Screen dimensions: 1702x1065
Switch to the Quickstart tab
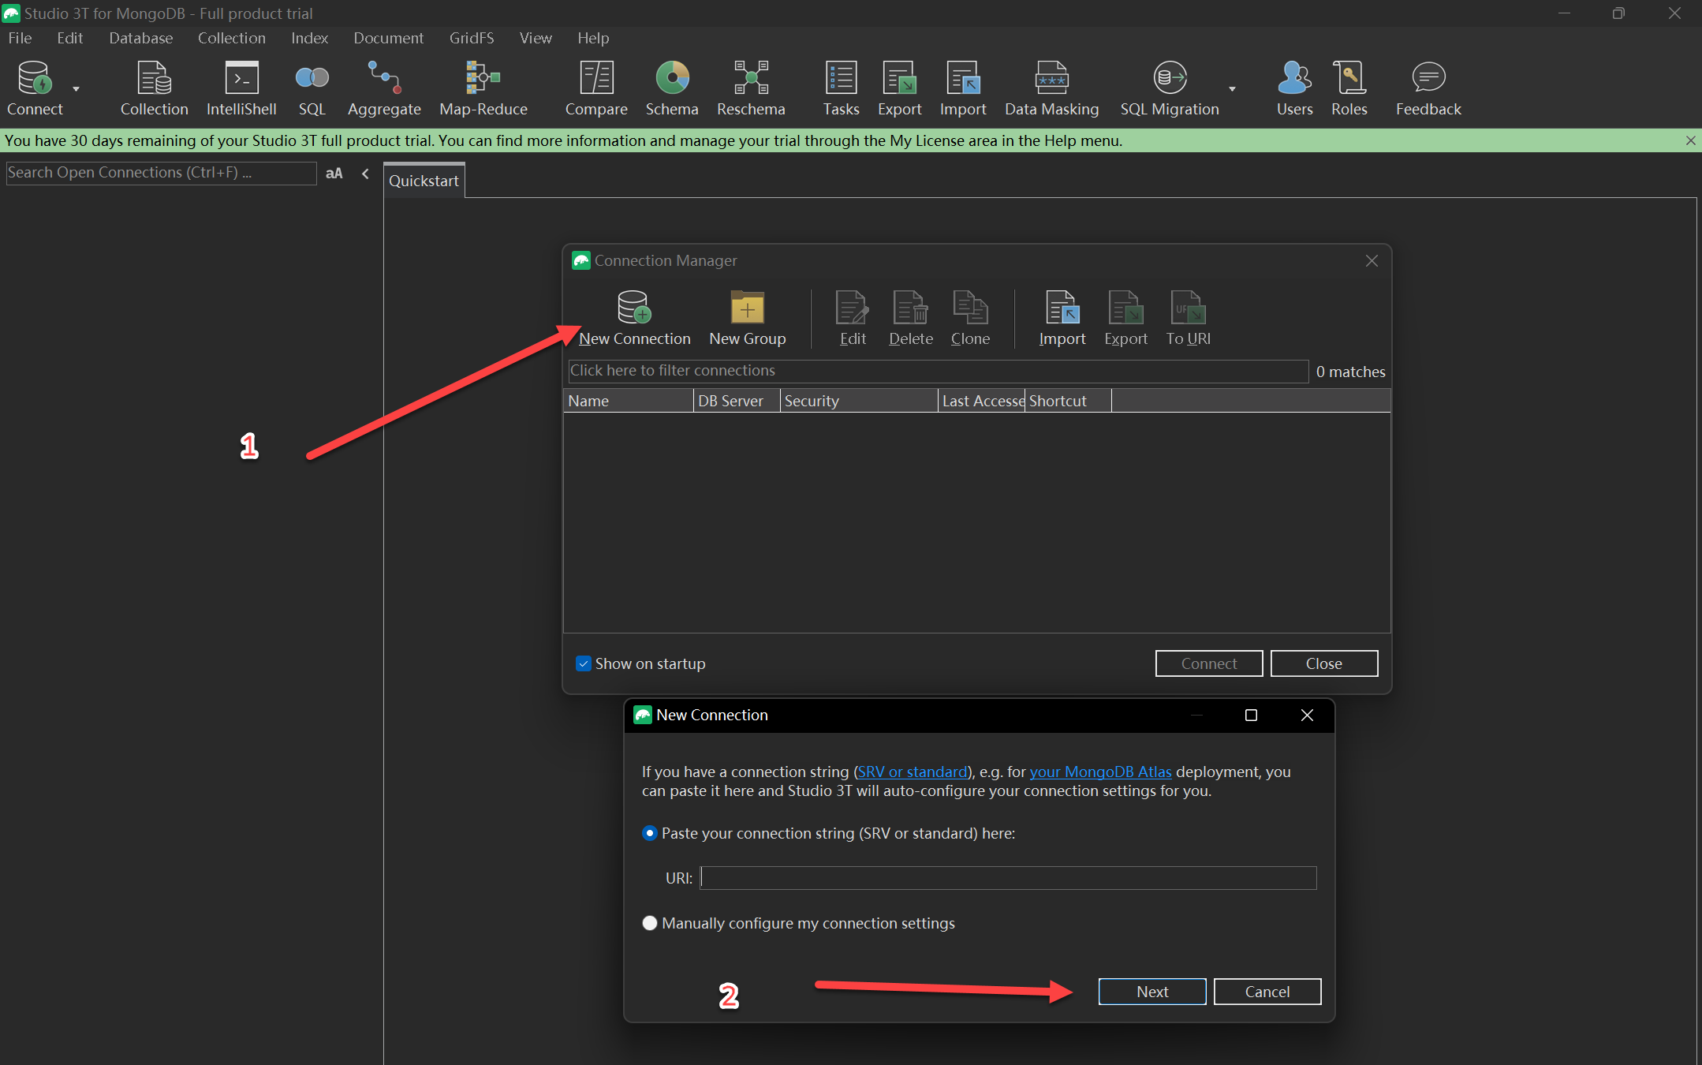[x=424, y=181]
